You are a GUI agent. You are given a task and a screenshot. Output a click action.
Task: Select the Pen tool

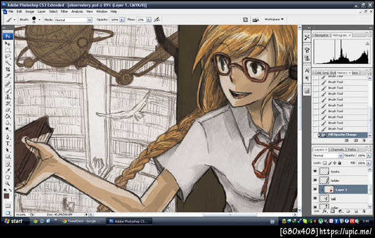click(7, 137)
